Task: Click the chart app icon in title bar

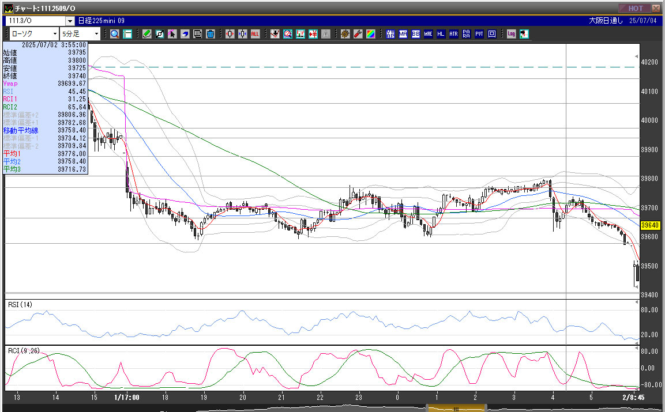Action: (x=9, y=8)
